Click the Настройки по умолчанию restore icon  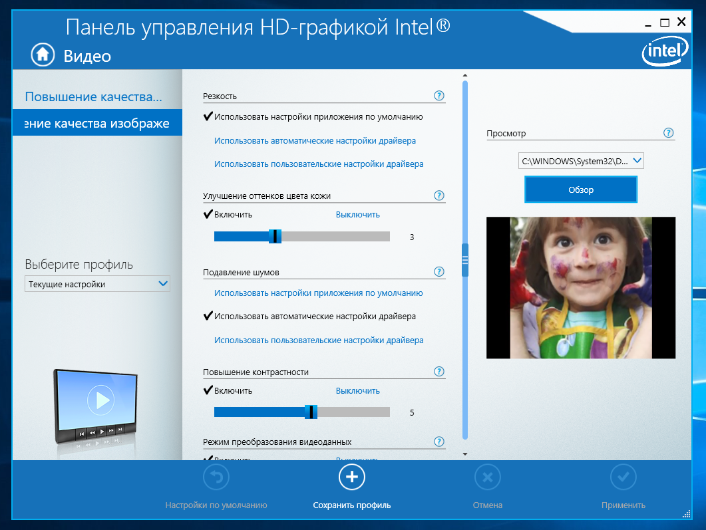click(216, 477)
